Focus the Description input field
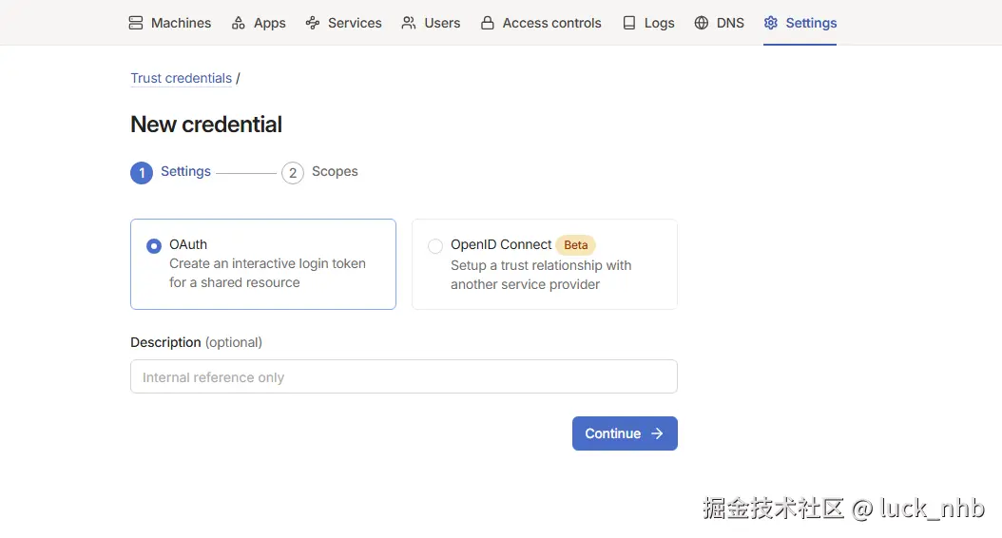The height and width of the screenshot is (538, 1002). click(x=403, y=376)
